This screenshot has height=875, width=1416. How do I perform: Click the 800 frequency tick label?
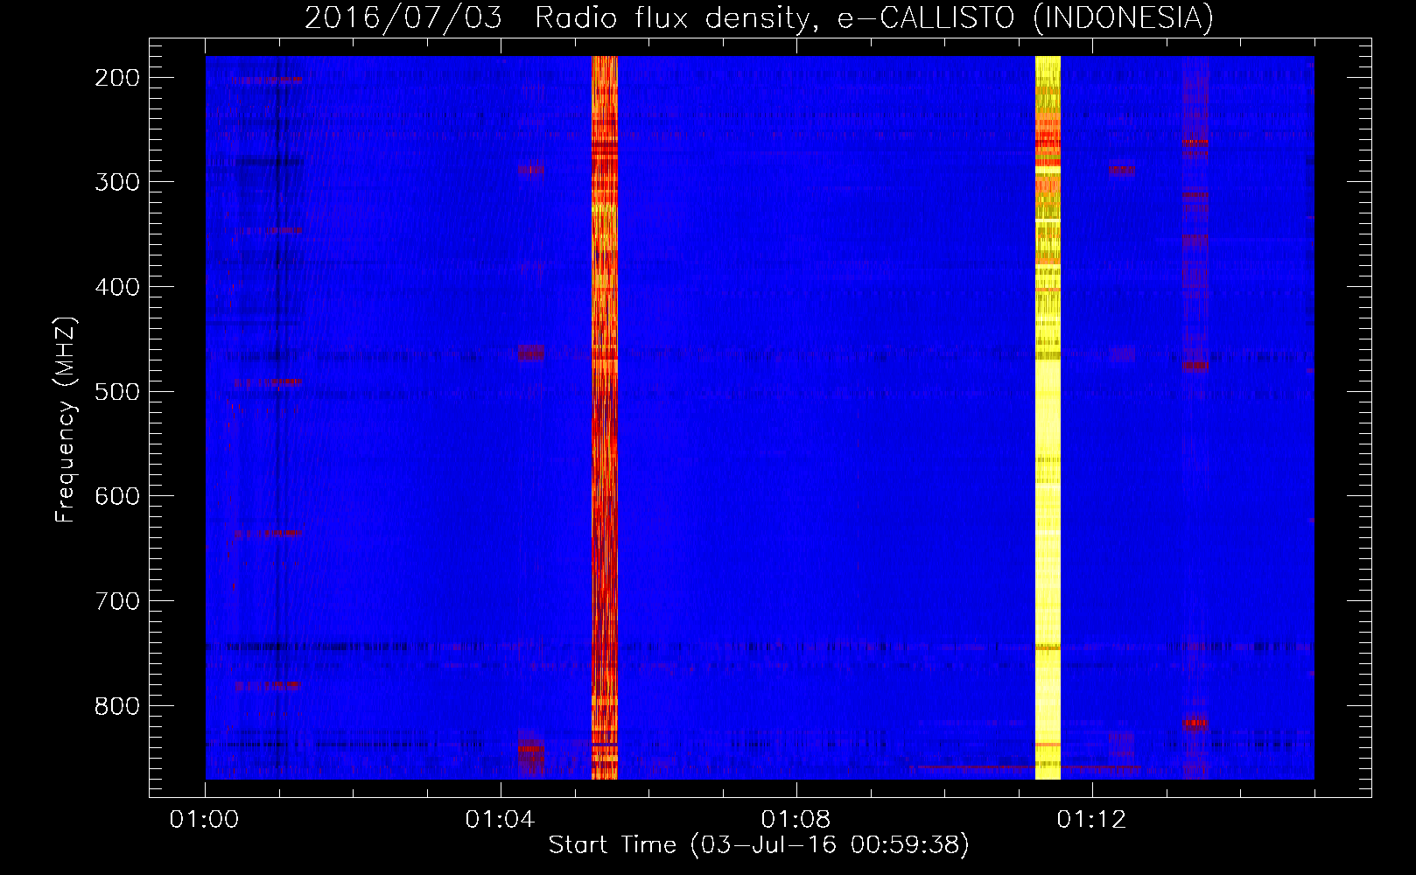(117, 705)
